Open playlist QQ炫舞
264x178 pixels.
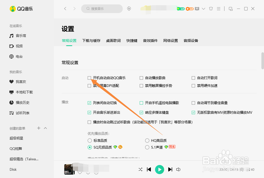tap(16, 149)
